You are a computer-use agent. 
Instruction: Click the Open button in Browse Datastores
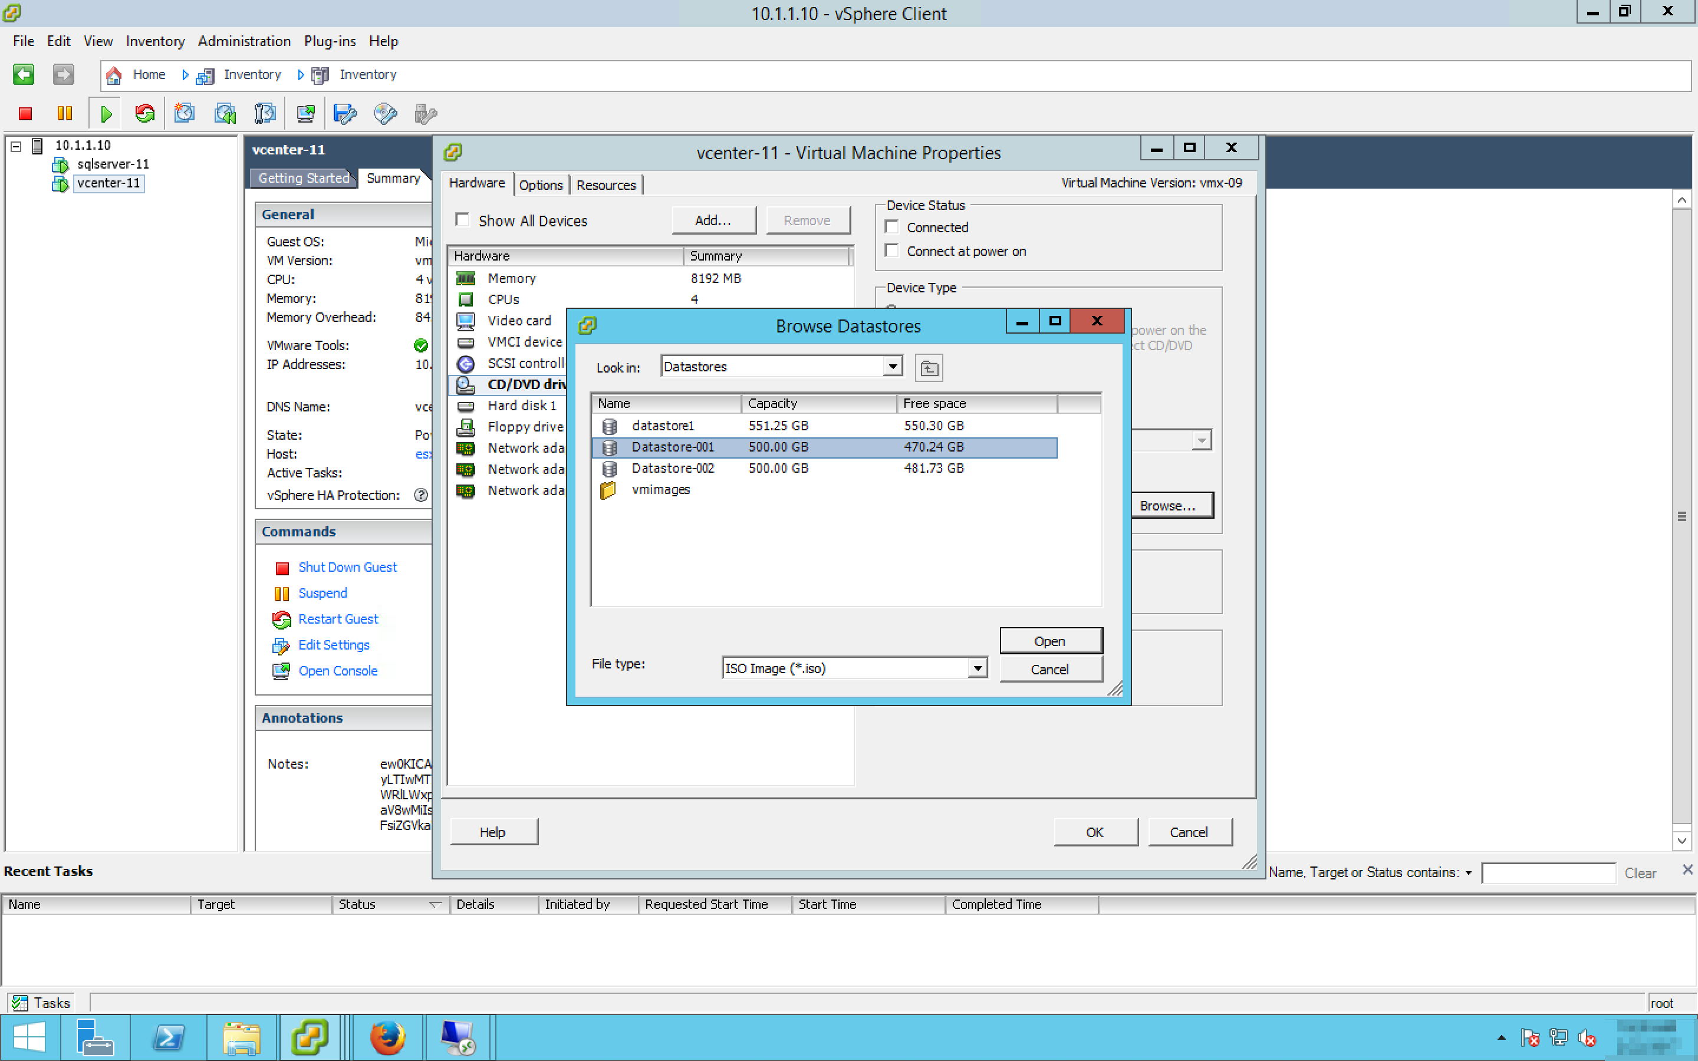1049,641
